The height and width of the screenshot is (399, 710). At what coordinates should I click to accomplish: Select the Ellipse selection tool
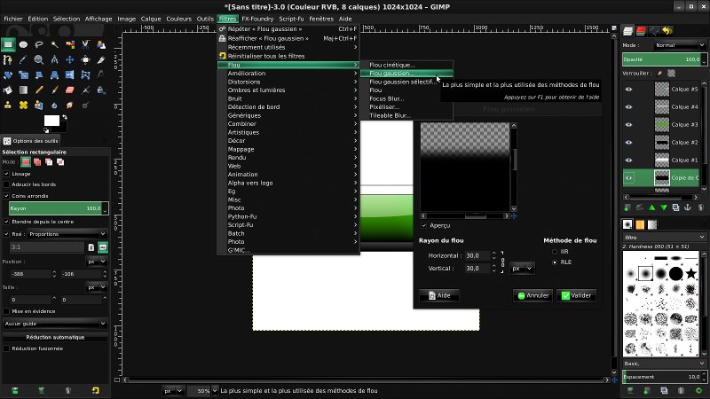click(x=24, y=44)
